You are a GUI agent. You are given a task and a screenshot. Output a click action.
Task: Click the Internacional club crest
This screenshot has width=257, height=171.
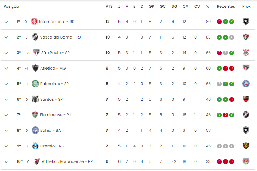34,22
